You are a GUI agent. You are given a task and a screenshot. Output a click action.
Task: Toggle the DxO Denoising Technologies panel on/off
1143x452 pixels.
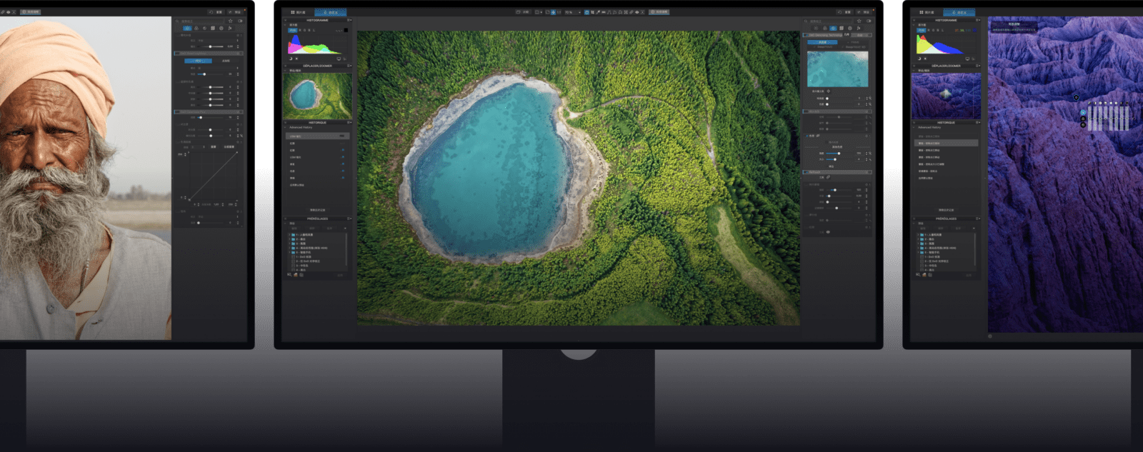click(806, 35)
